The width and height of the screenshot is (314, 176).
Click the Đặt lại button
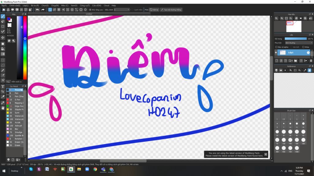click(154, 9)
